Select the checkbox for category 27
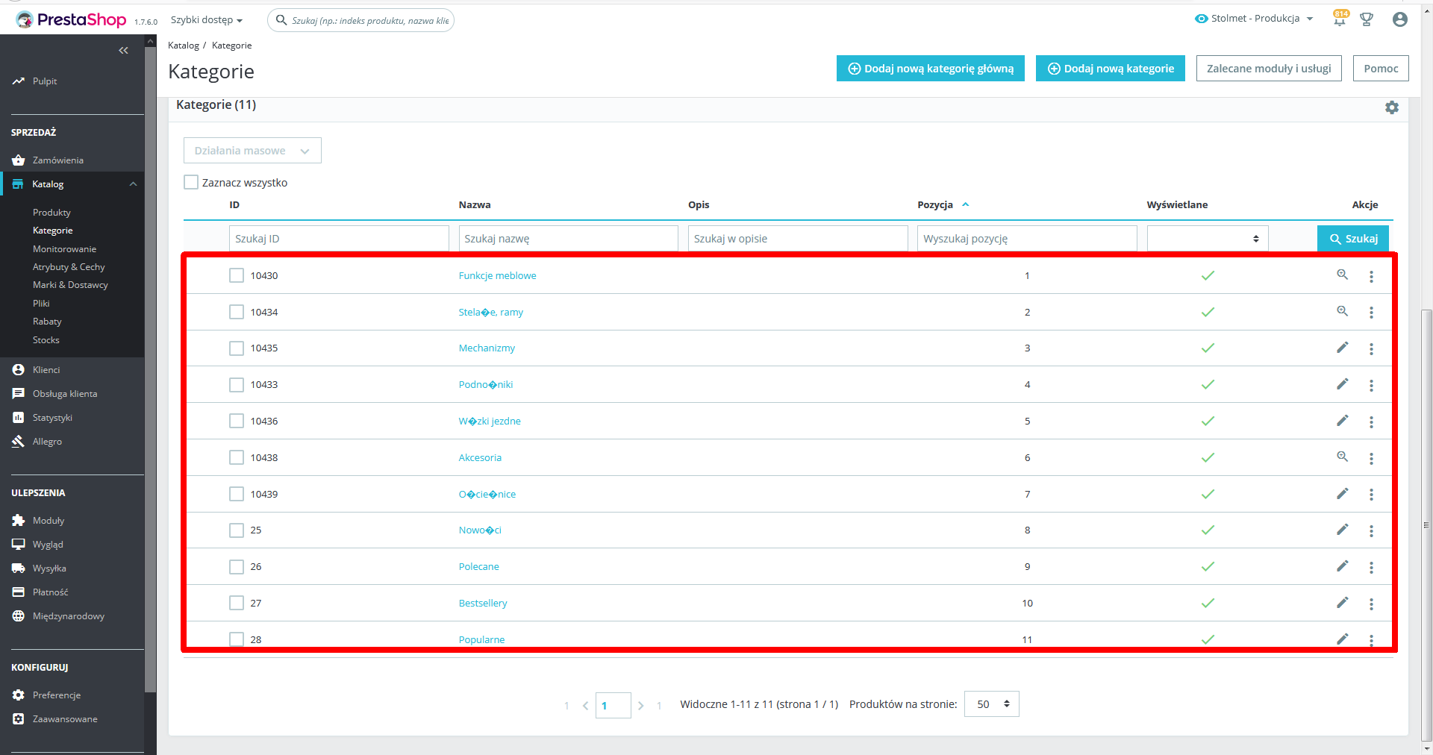Viewport: 1433px width, 755px height. click(237, 603)
